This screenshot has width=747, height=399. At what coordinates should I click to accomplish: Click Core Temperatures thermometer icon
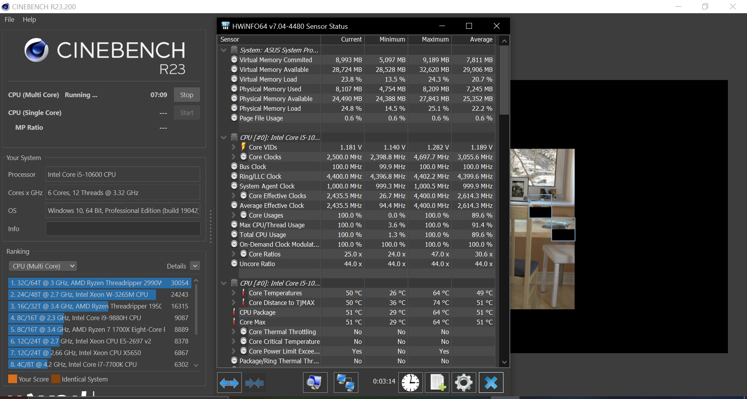click(244, 293)
